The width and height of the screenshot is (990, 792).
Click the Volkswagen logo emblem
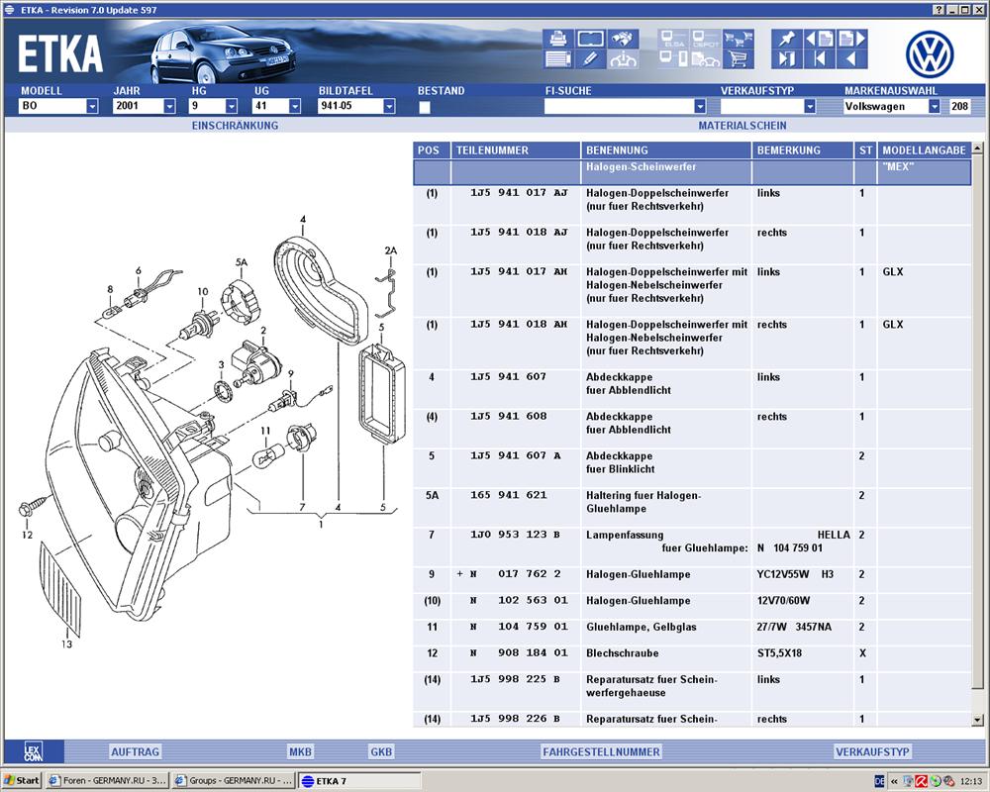930,54
